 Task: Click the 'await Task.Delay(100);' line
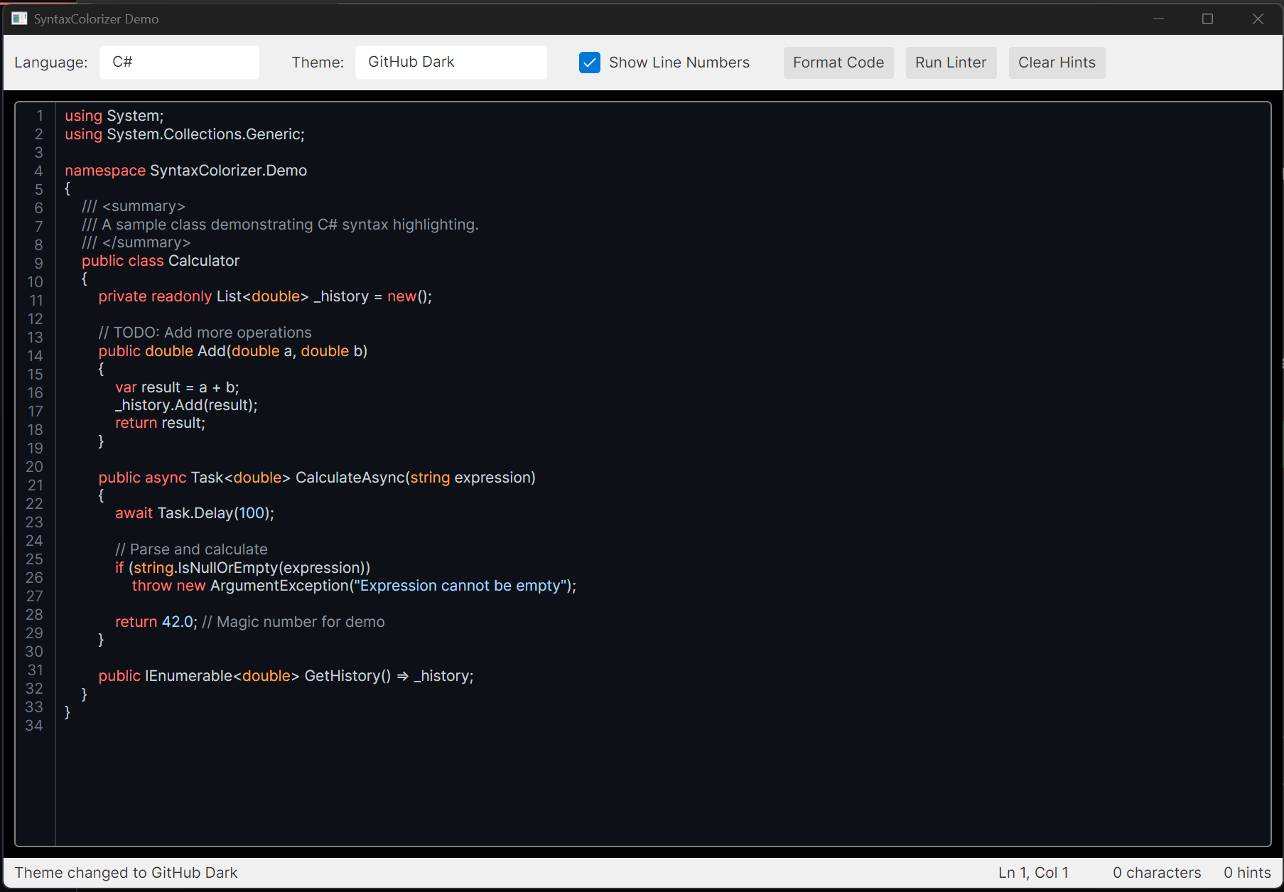195,513
